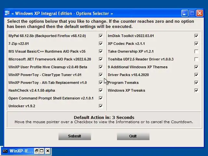
Task: Toggle Microsoft .NET Framework AIO Pack checkbox
Action: click(101, 59)
